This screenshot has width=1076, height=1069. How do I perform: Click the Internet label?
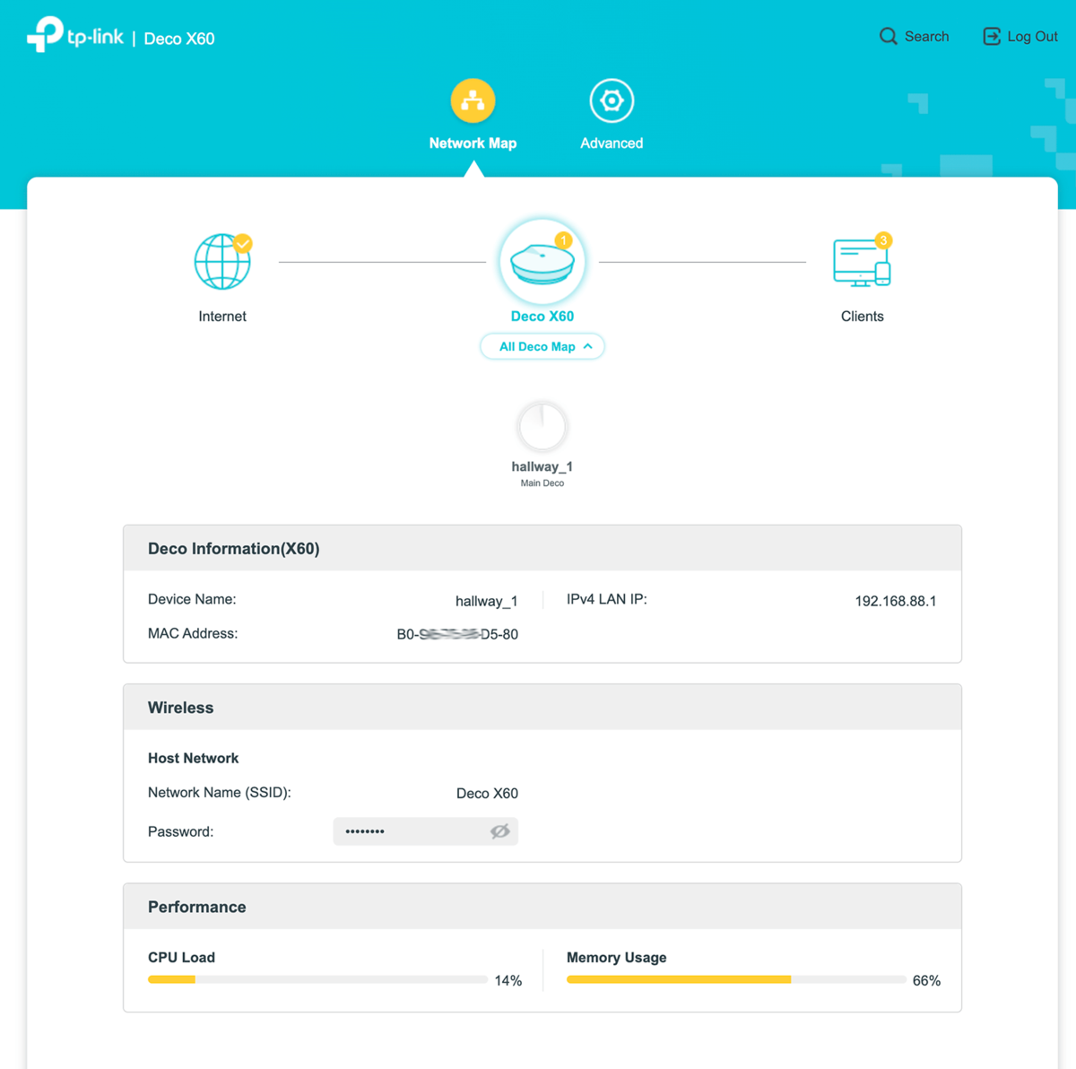pos(222,317)
